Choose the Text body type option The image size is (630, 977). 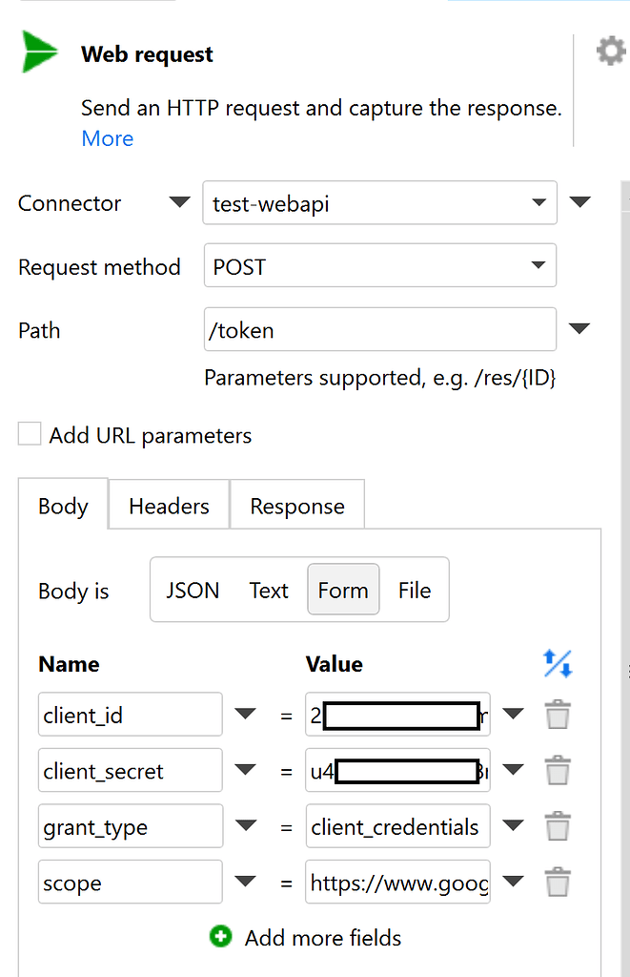(268, 591)
